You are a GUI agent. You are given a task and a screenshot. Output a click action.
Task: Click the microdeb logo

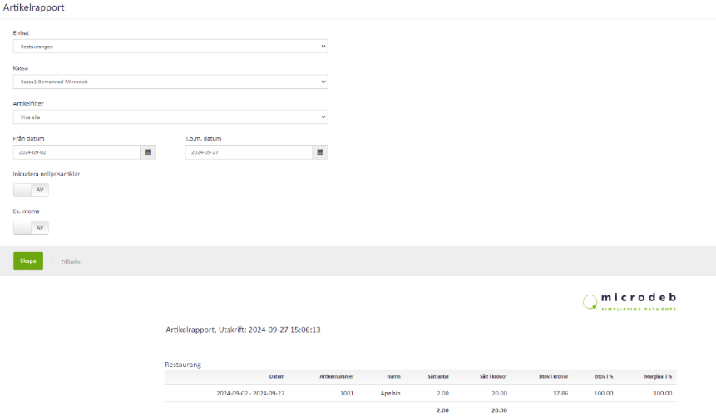tap(630, 301)
